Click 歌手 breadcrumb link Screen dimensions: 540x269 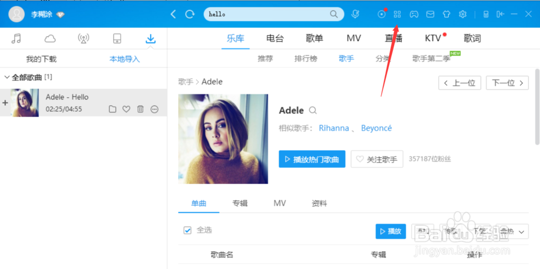(186, 82)
